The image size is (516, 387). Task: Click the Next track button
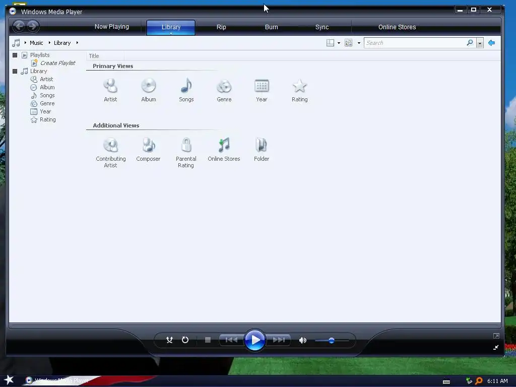[x=279, y=340]
